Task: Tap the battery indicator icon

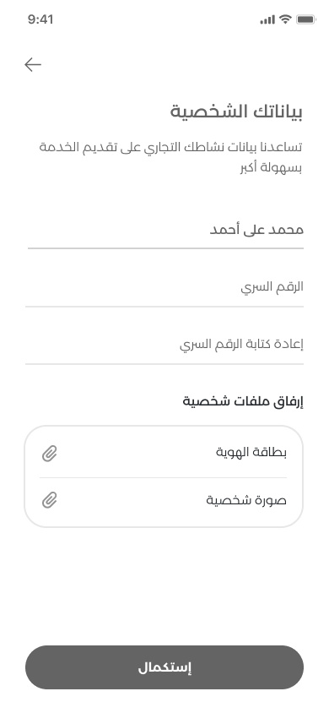Action: click(306, 19)
